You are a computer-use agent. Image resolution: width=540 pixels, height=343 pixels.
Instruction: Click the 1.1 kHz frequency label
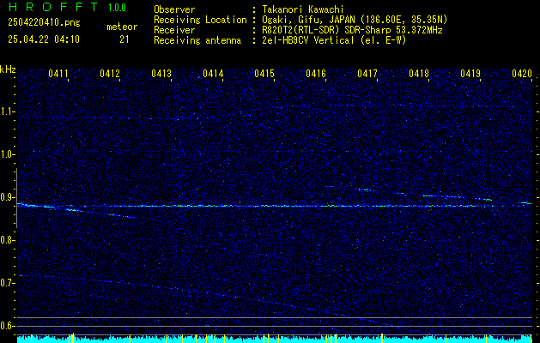pos(7,111)
